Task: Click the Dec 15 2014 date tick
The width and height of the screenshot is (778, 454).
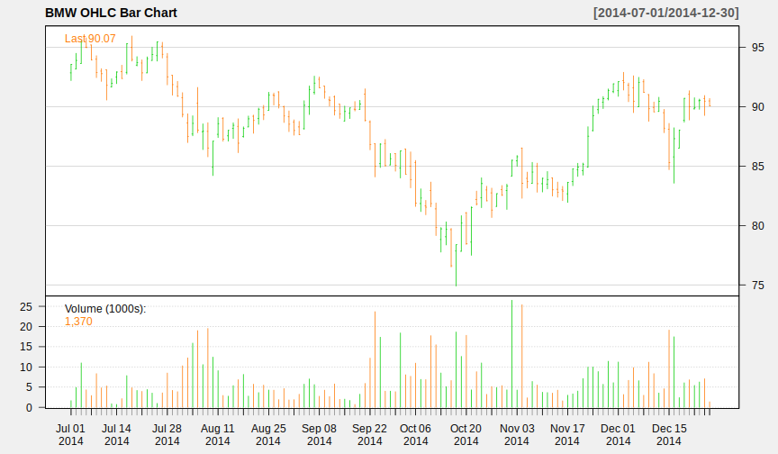Action: 668,434
